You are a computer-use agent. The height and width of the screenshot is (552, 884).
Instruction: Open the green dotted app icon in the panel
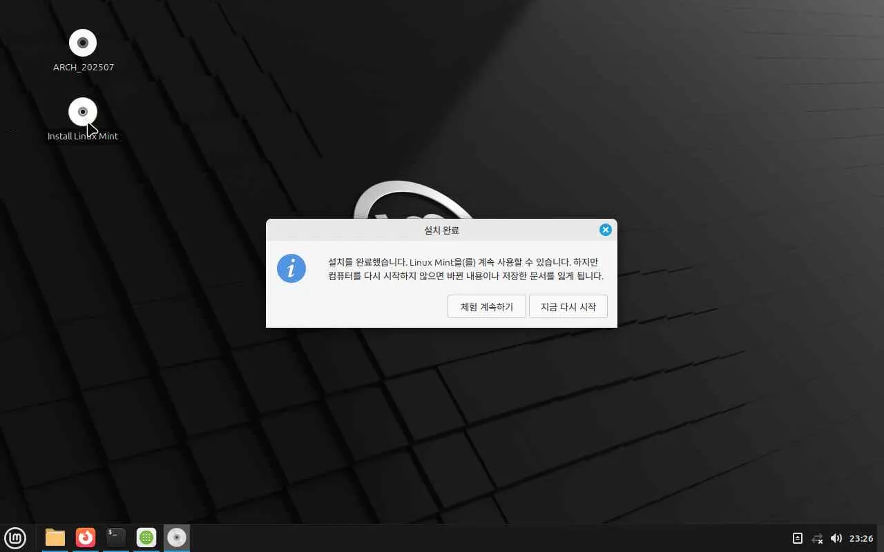coord(146,538)
